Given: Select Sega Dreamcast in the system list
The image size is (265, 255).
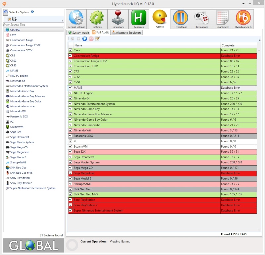Looking at the screenshot, I should pos(20,137).
